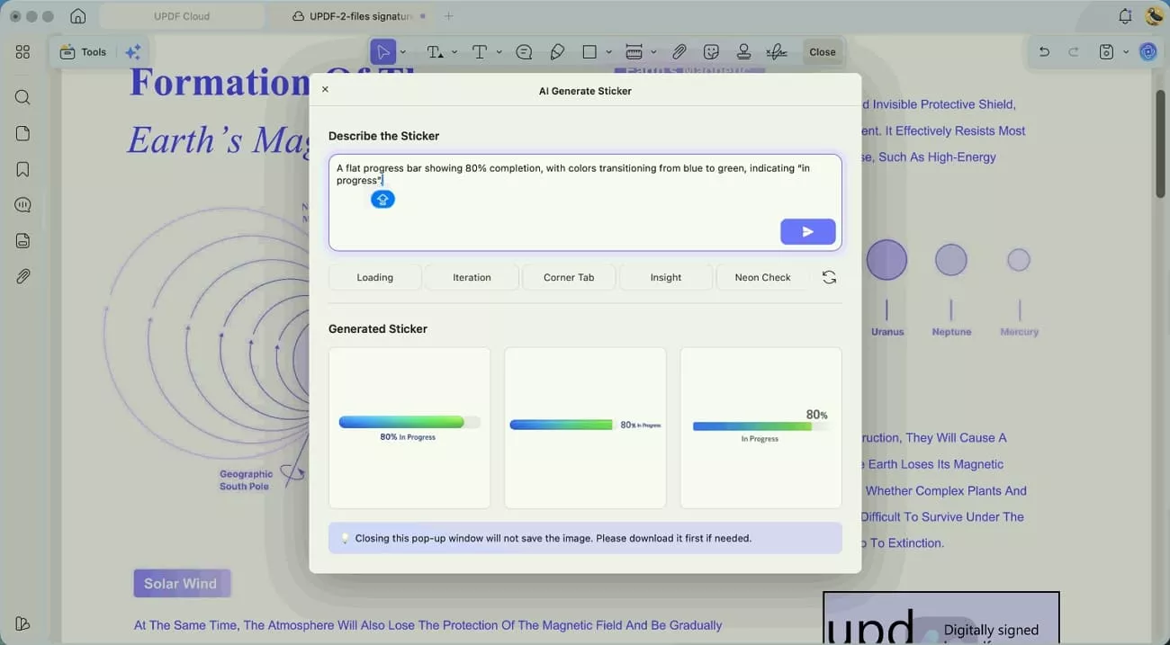Open the Search panel in the sidebar
This screenshot has width=1170, height=645.
coord(22,96)
